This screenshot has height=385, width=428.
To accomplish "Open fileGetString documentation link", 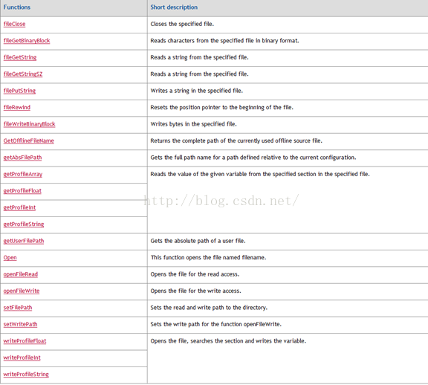I will pos(20,57).
